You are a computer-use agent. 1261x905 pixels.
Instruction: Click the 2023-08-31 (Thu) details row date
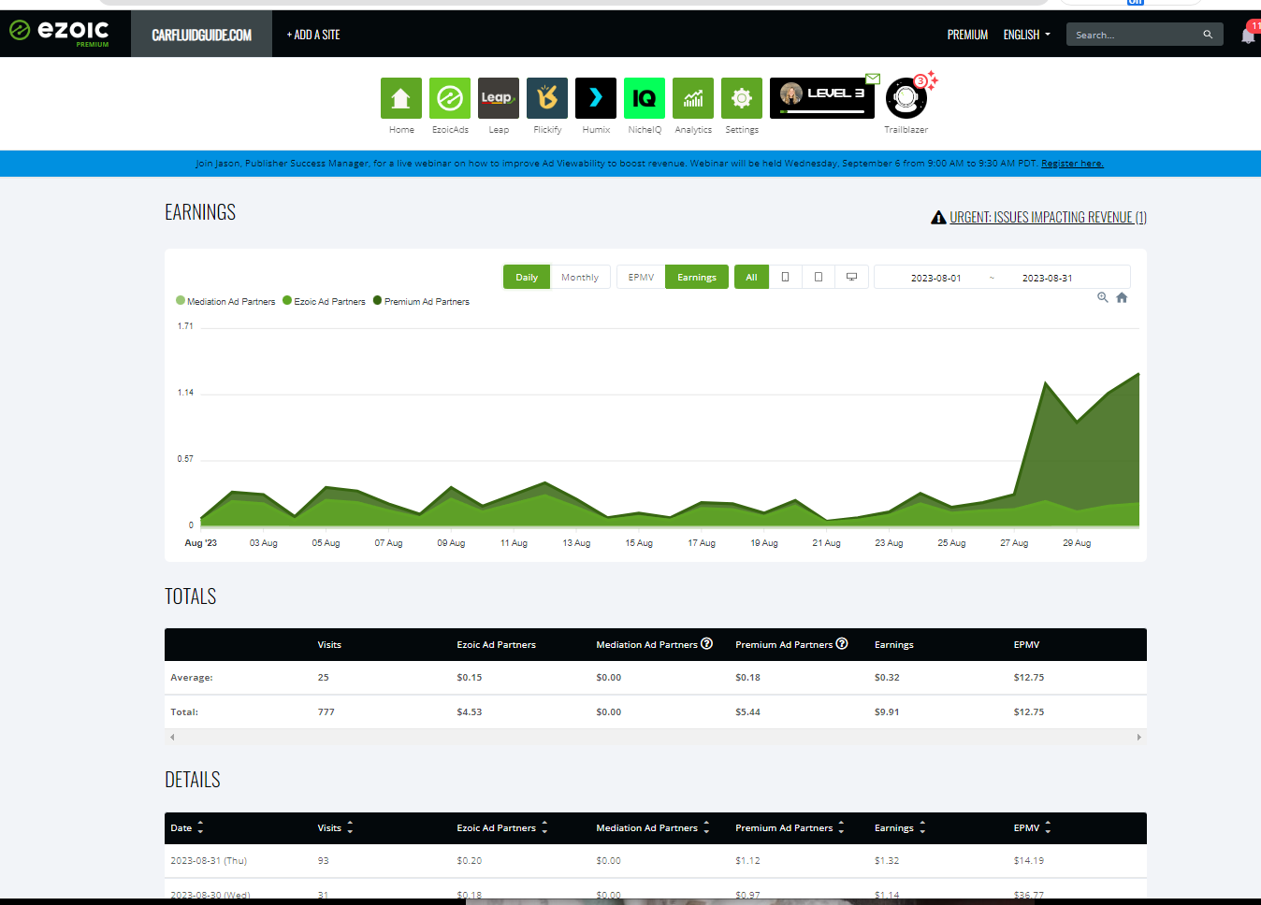[x=209, y=860]
